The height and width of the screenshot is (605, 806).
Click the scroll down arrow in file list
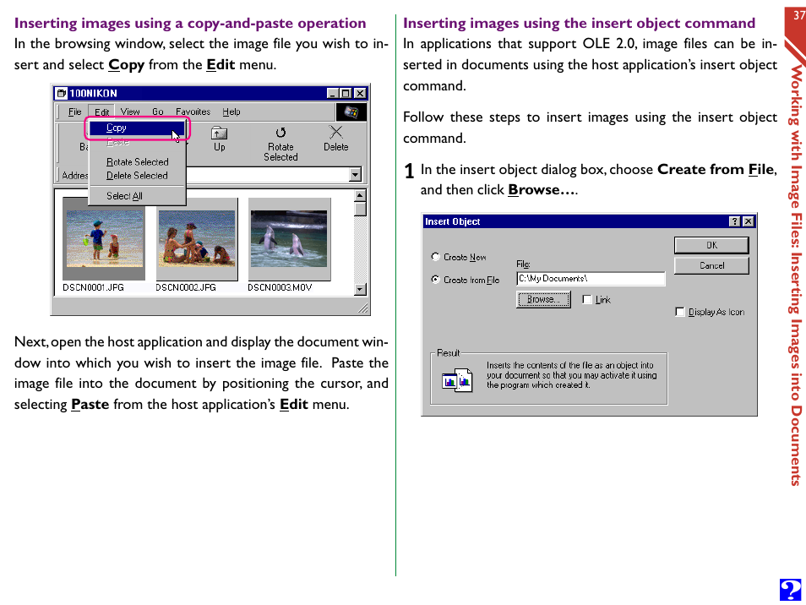[360, 289]
